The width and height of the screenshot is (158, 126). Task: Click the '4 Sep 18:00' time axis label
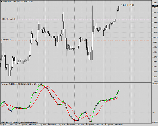coord(42,125)
